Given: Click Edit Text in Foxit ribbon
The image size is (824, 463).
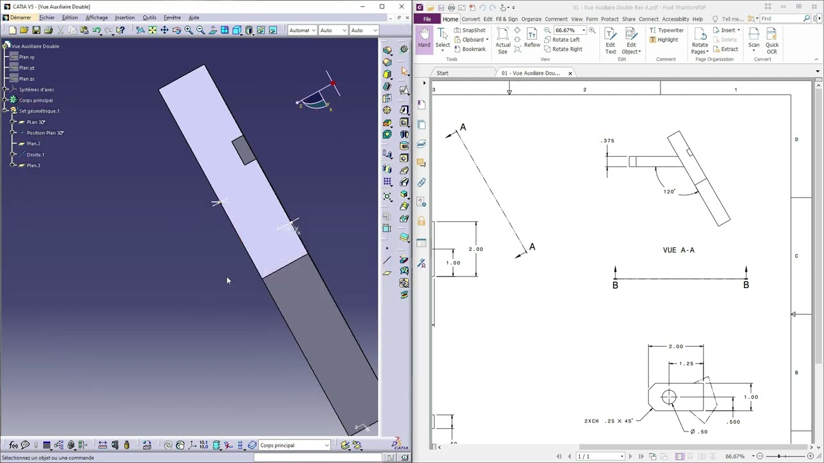Looking at the screenshot, I should [x=610, y=41].
